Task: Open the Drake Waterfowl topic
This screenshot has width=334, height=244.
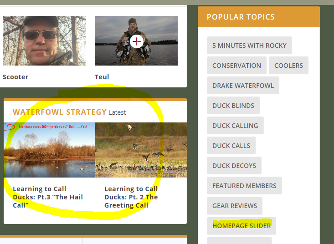Action: click(243, 85)
